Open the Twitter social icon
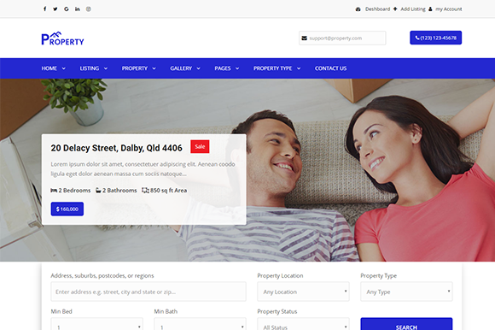 [55, 9]
